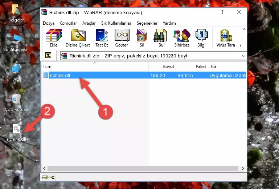Open the Dosya menu
The image size is (279, 189).
coord(49,23)
